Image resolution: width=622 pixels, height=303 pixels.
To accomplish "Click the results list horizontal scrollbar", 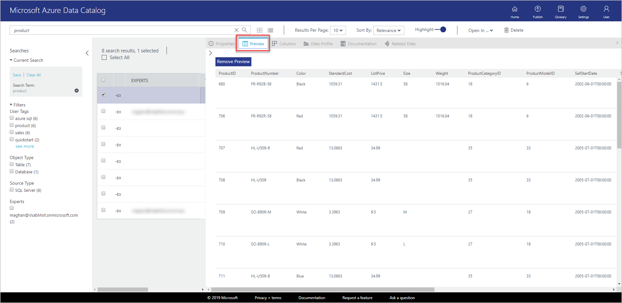I will point(122,289).
